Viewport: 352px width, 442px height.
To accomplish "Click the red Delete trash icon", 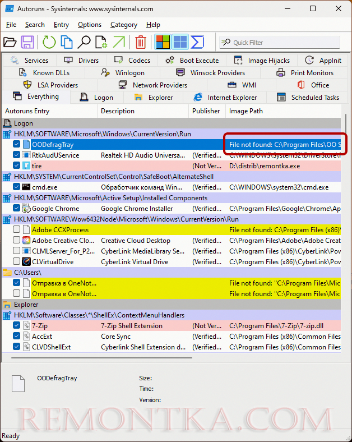I will tap(141, 42).
